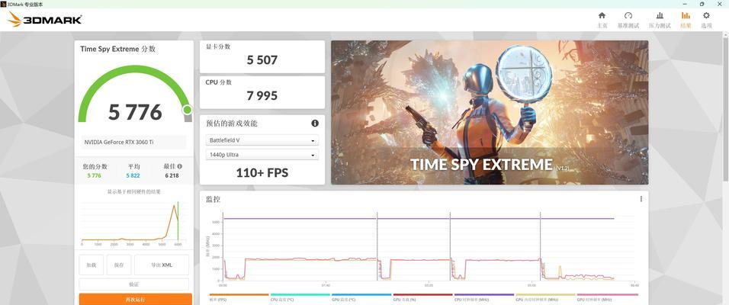Toggle the GPU 内存时钟频率 yellow legend
Screen dimensions: 729x305
pyautogui.click(x=545, y=297)
